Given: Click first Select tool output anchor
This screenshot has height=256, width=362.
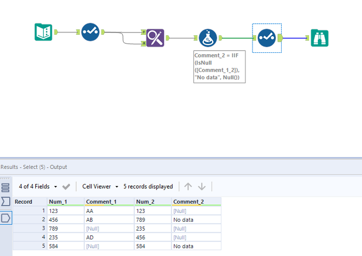Looking at the screenshot, I should (x=103, y=32).
